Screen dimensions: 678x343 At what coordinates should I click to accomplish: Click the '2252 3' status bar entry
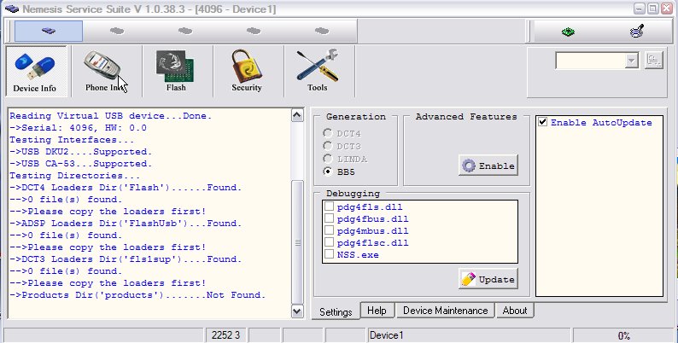click(x=225, y=335)
